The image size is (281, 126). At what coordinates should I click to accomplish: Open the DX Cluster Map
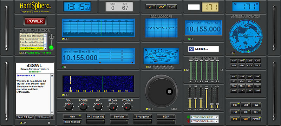pos(96,117)
